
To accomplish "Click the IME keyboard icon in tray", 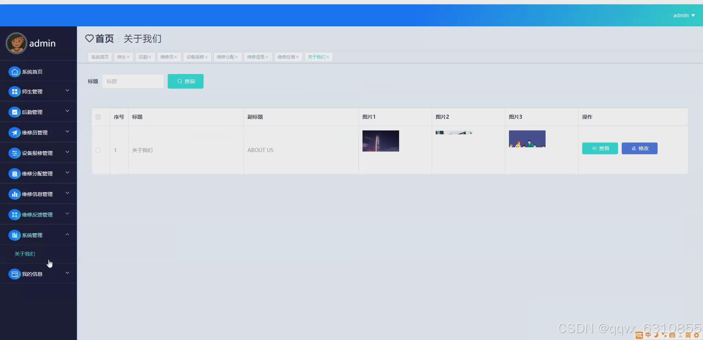I will pyautogui.click(x=672, y=335).
